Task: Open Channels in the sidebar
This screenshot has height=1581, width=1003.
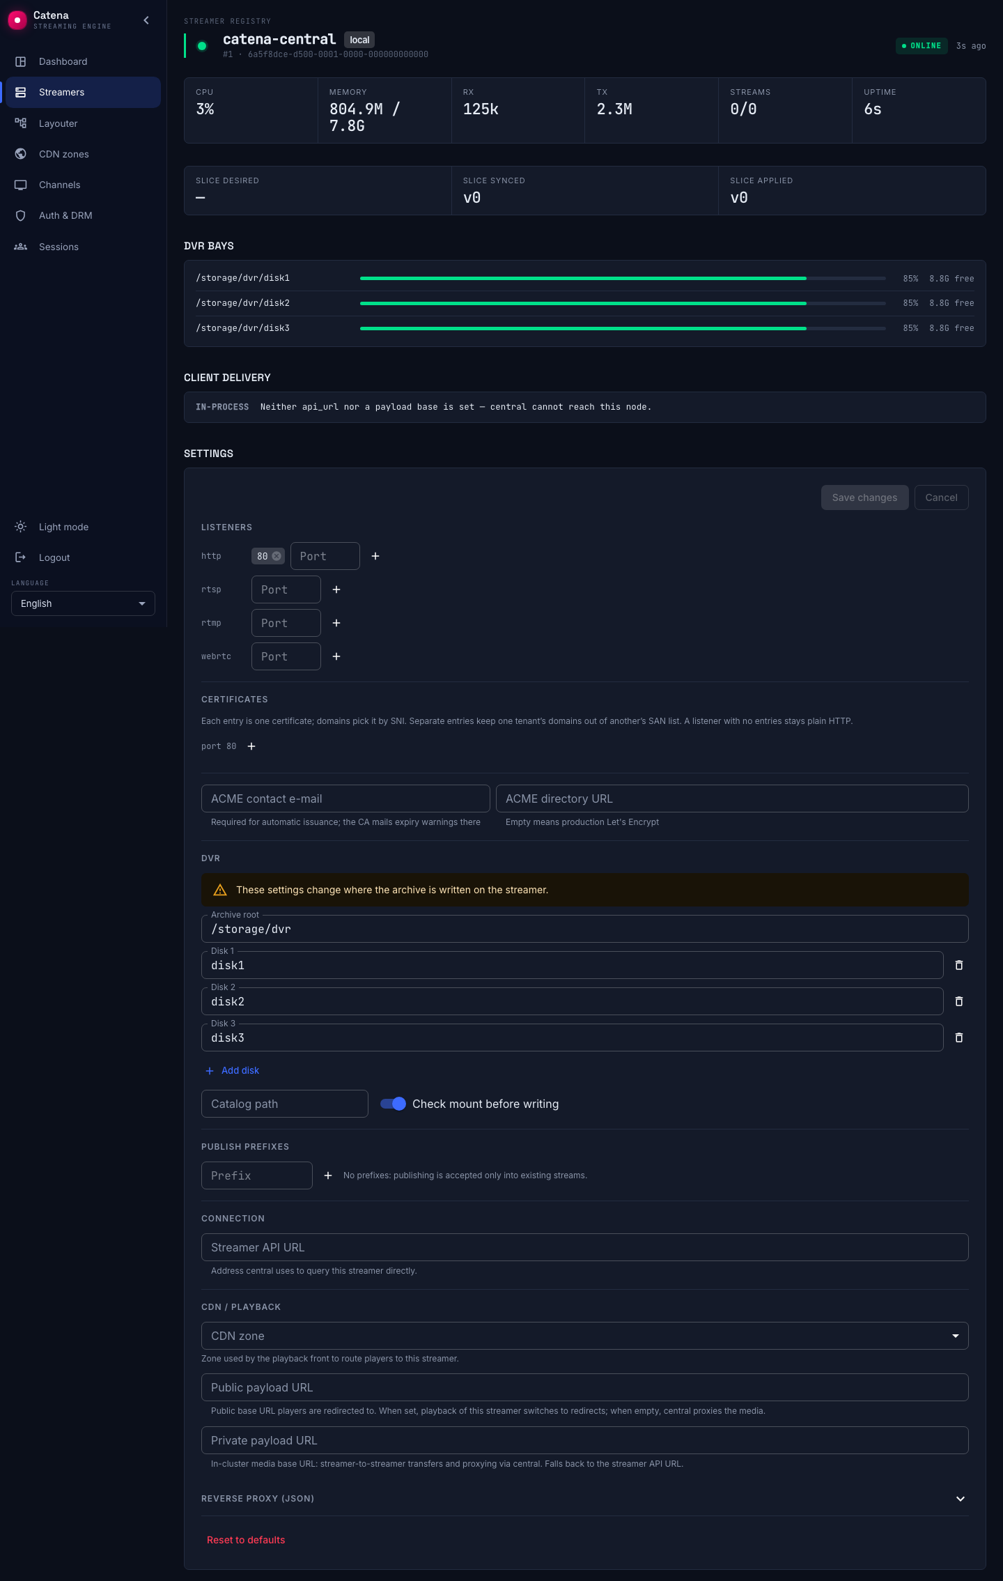Action: point(83,185)
